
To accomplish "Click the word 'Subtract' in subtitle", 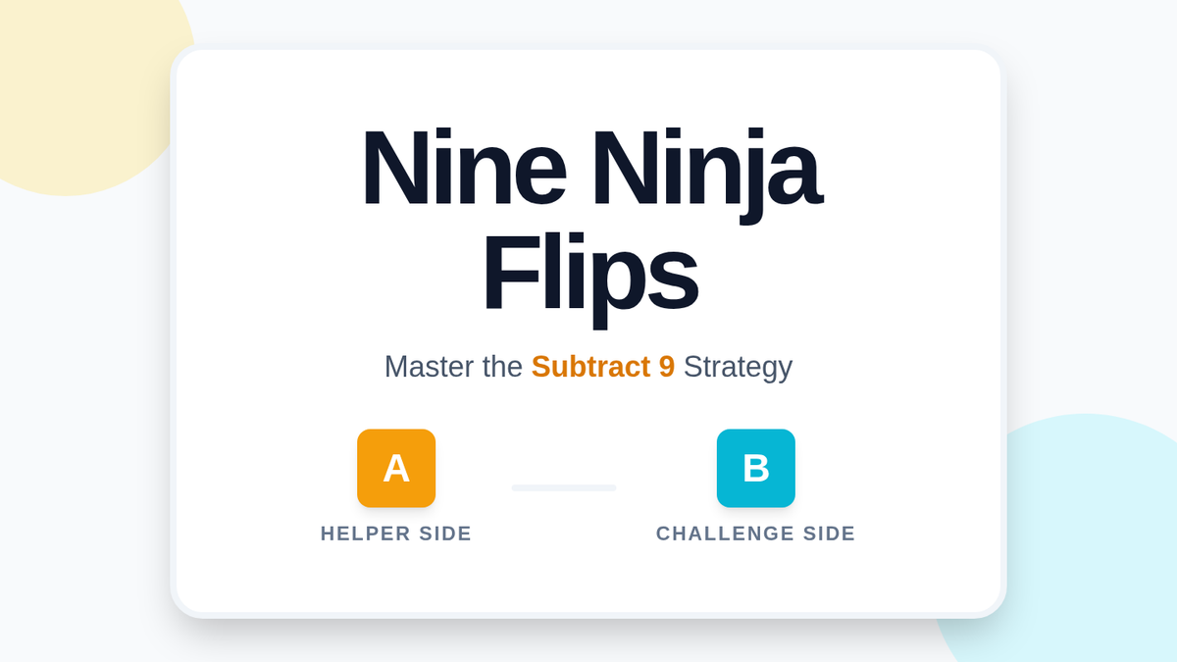I will tap(590, 367).
